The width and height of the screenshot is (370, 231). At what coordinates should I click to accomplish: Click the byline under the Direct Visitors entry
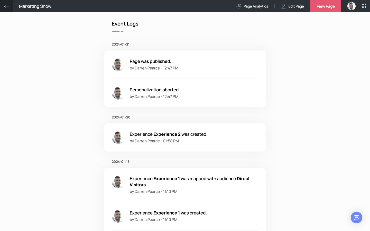click(153, 192)
